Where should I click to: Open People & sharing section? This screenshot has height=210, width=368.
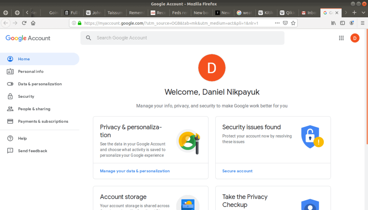pos(40,109)
